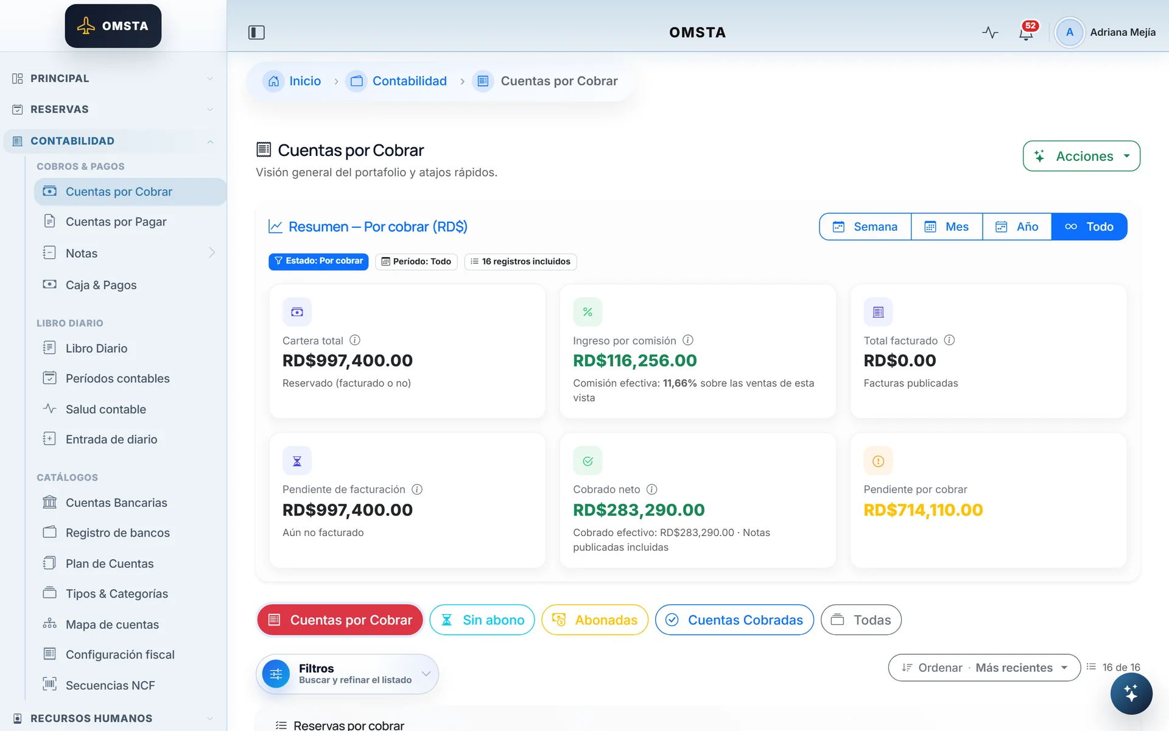Click info icon beside Ingreso por comisión
1169x731 pixels.
point(688,340)
